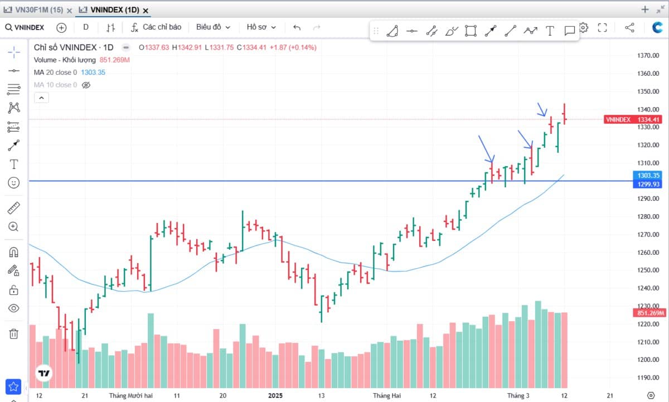Add symbol to compare with plus icon
Screen dimensions: 669x402
click(x=61, y=27)
